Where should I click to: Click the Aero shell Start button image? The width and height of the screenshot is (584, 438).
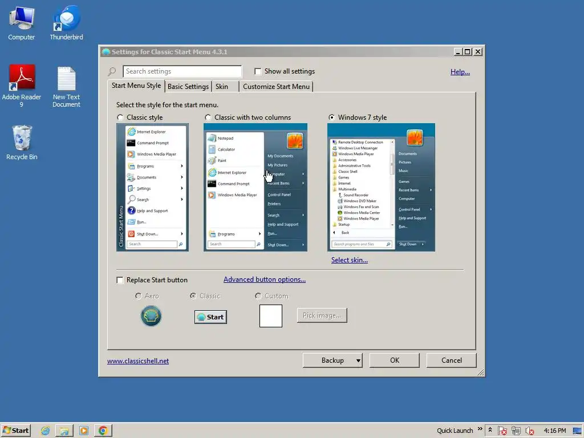click(x=151, y=316)
